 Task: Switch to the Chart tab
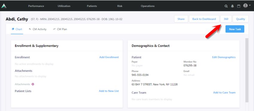pos(17,29)
